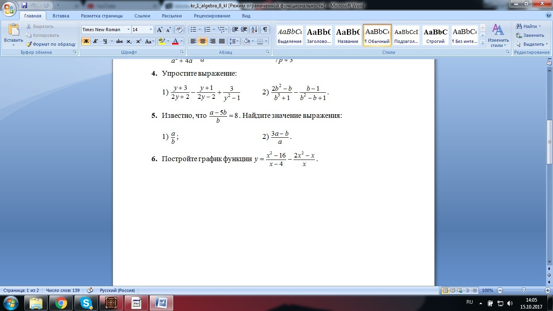The image size is (553, 311).
Task: Open the change case Aa dropdown
Action: [x=150, y=41]
